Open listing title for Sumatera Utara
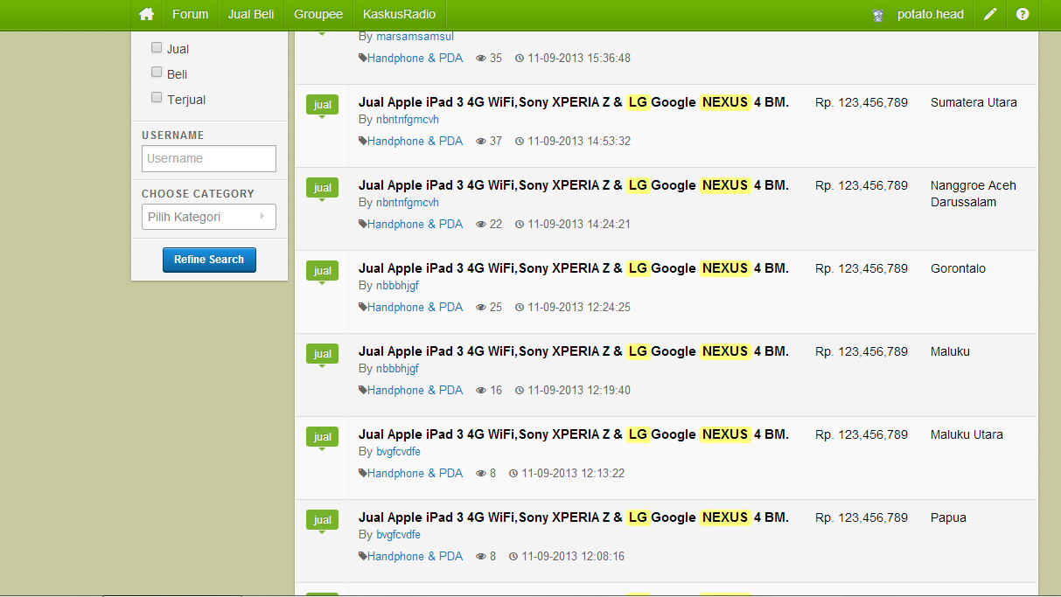 click(573, 102)
